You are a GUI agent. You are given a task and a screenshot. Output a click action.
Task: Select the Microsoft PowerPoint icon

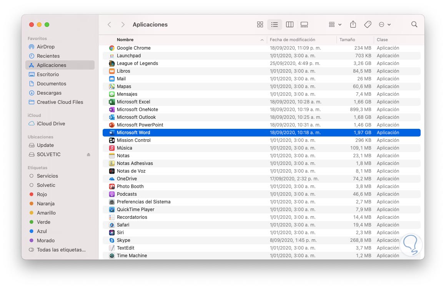pos(112,125)
